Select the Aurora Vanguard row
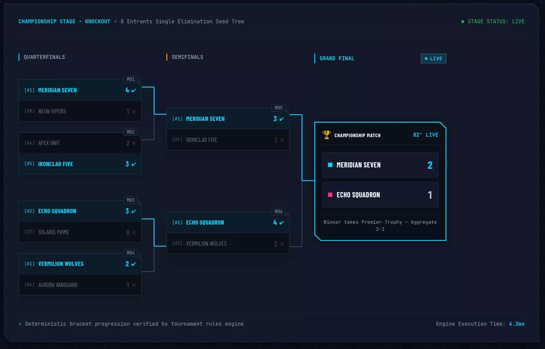The height and width of the screenshot is (349, 545). (x=80, y=285)
